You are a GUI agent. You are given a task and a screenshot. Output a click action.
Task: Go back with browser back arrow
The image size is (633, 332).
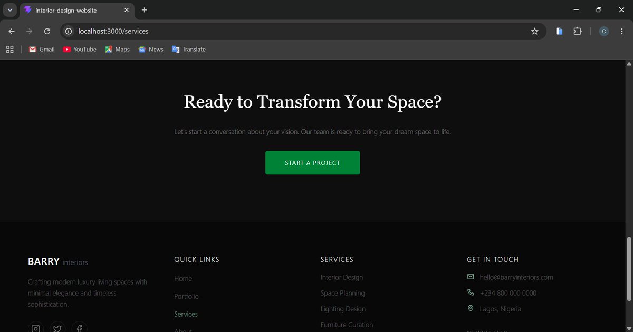[x=12, y=31]
